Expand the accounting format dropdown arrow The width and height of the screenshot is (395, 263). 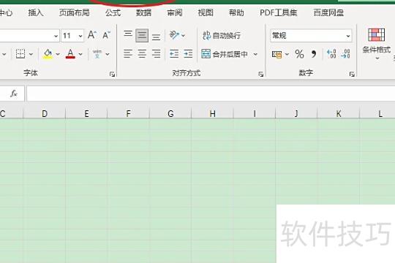287,54
